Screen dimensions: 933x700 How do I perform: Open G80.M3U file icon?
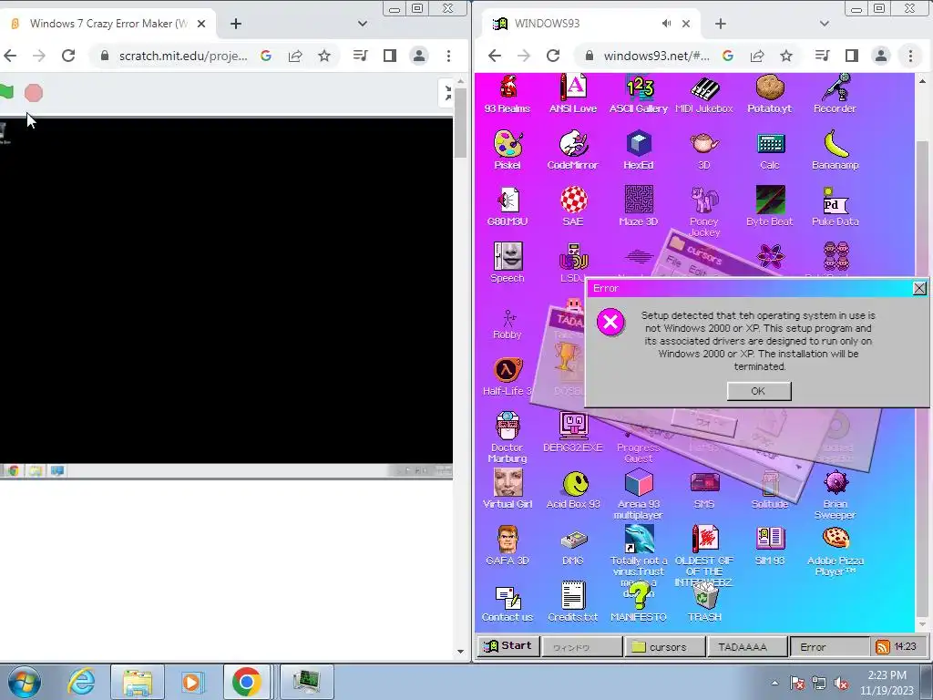(507, 207)
